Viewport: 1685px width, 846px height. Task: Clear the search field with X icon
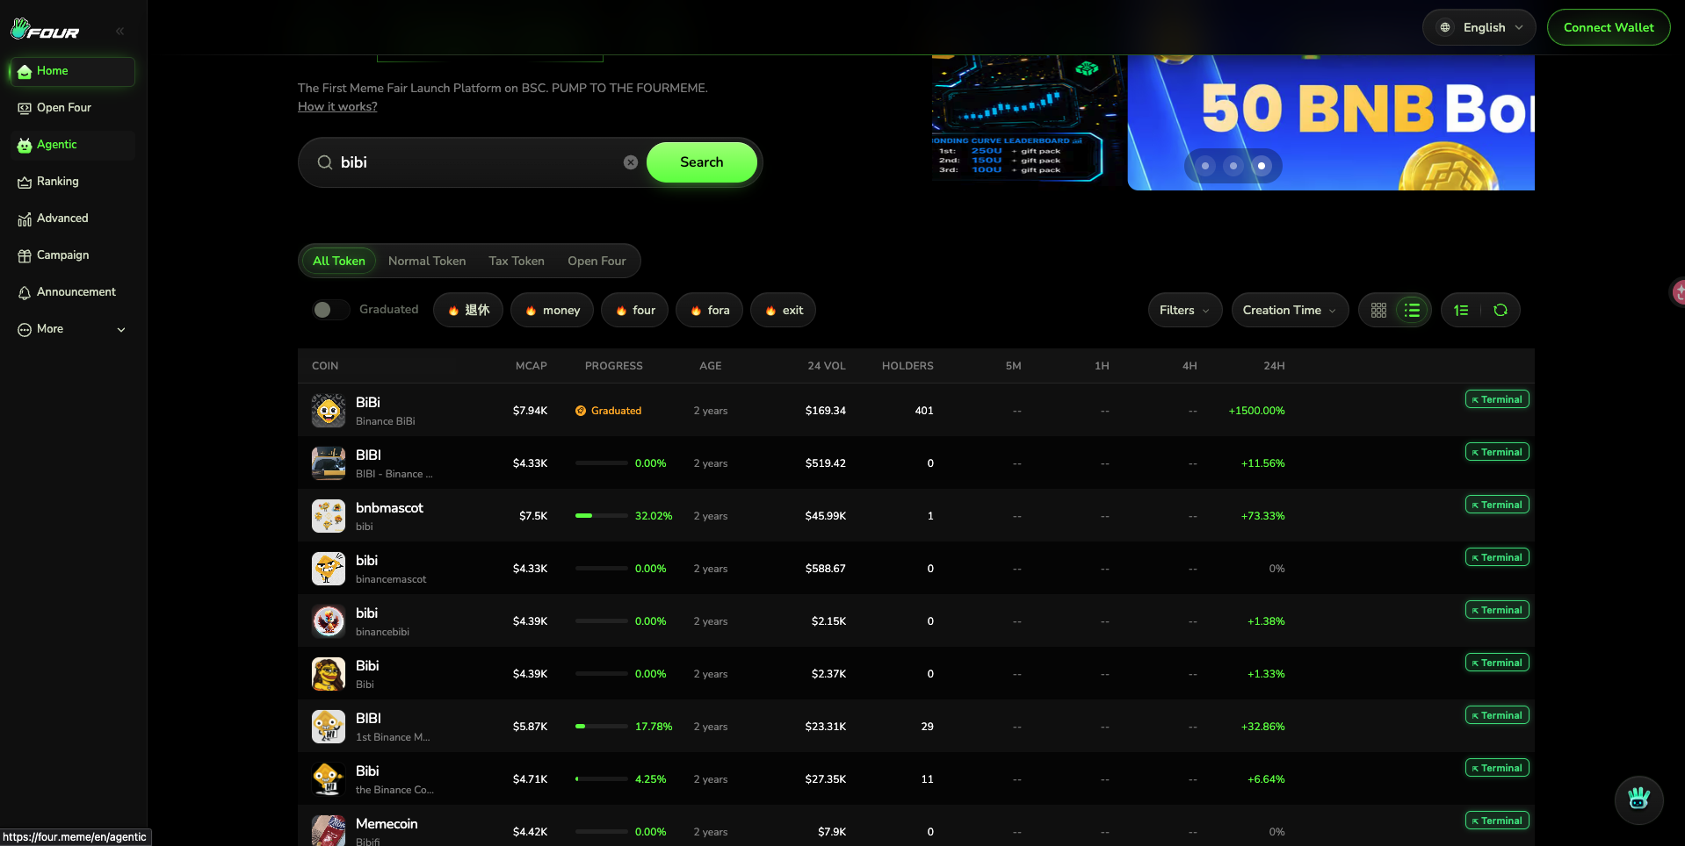631,162
